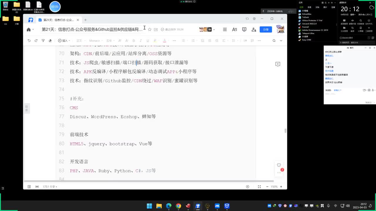Open the chat recipient dropdown

(338, 90)
